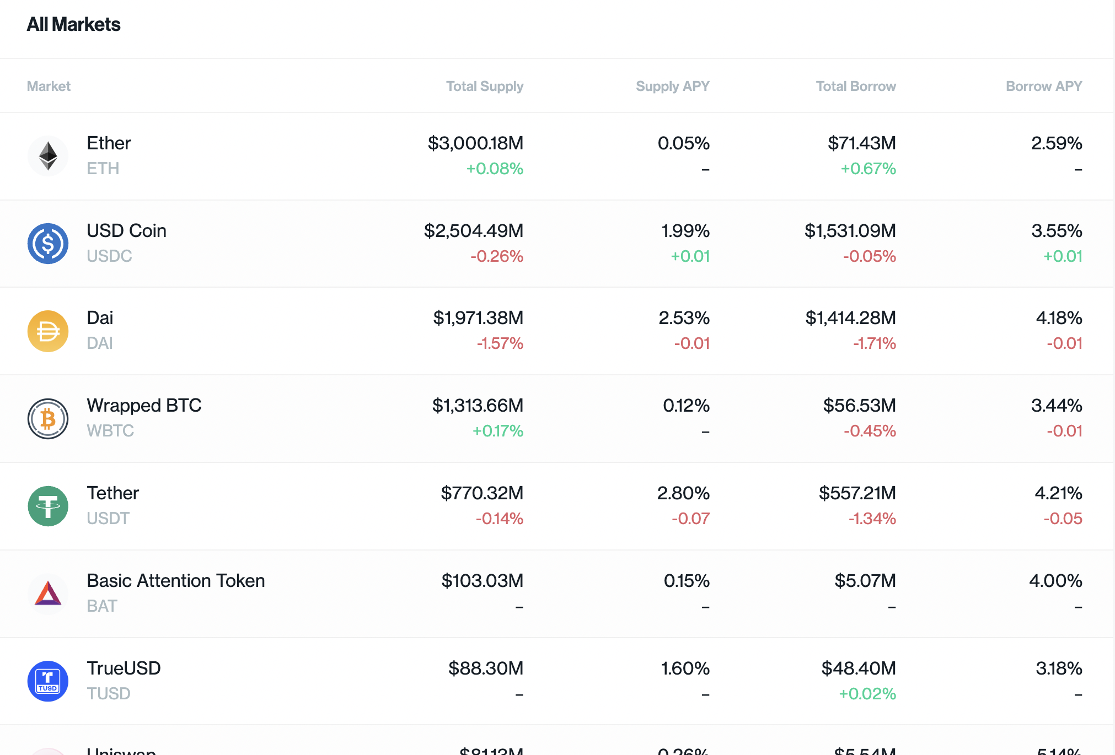Viewport: 1115px width, 755px height.
Task: Click Wrapped BTC total supply $1,313.66M
Action: 478,406
